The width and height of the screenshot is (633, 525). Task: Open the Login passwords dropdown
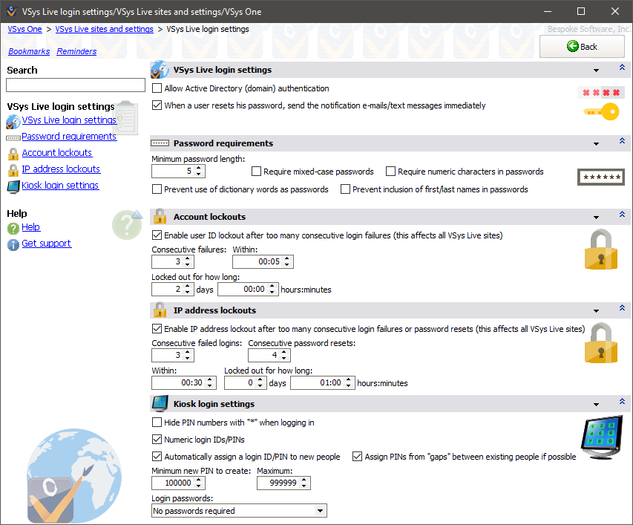[x=320, y=511]
